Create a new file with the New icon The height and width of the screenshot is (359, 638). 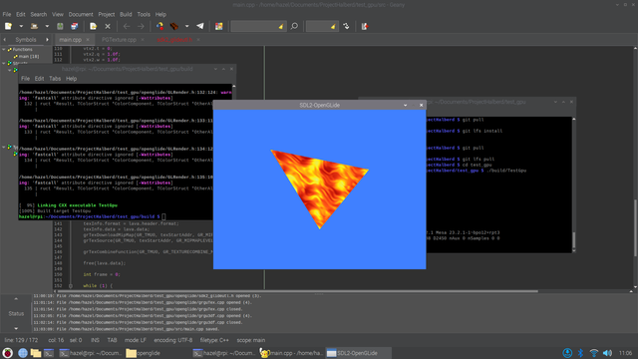pos(8,26)
